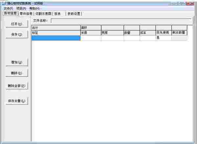The height and width of the screenshot is (144, 197).
Task: Switch to the 切割示意图 tab
Action: coord(43,14)
